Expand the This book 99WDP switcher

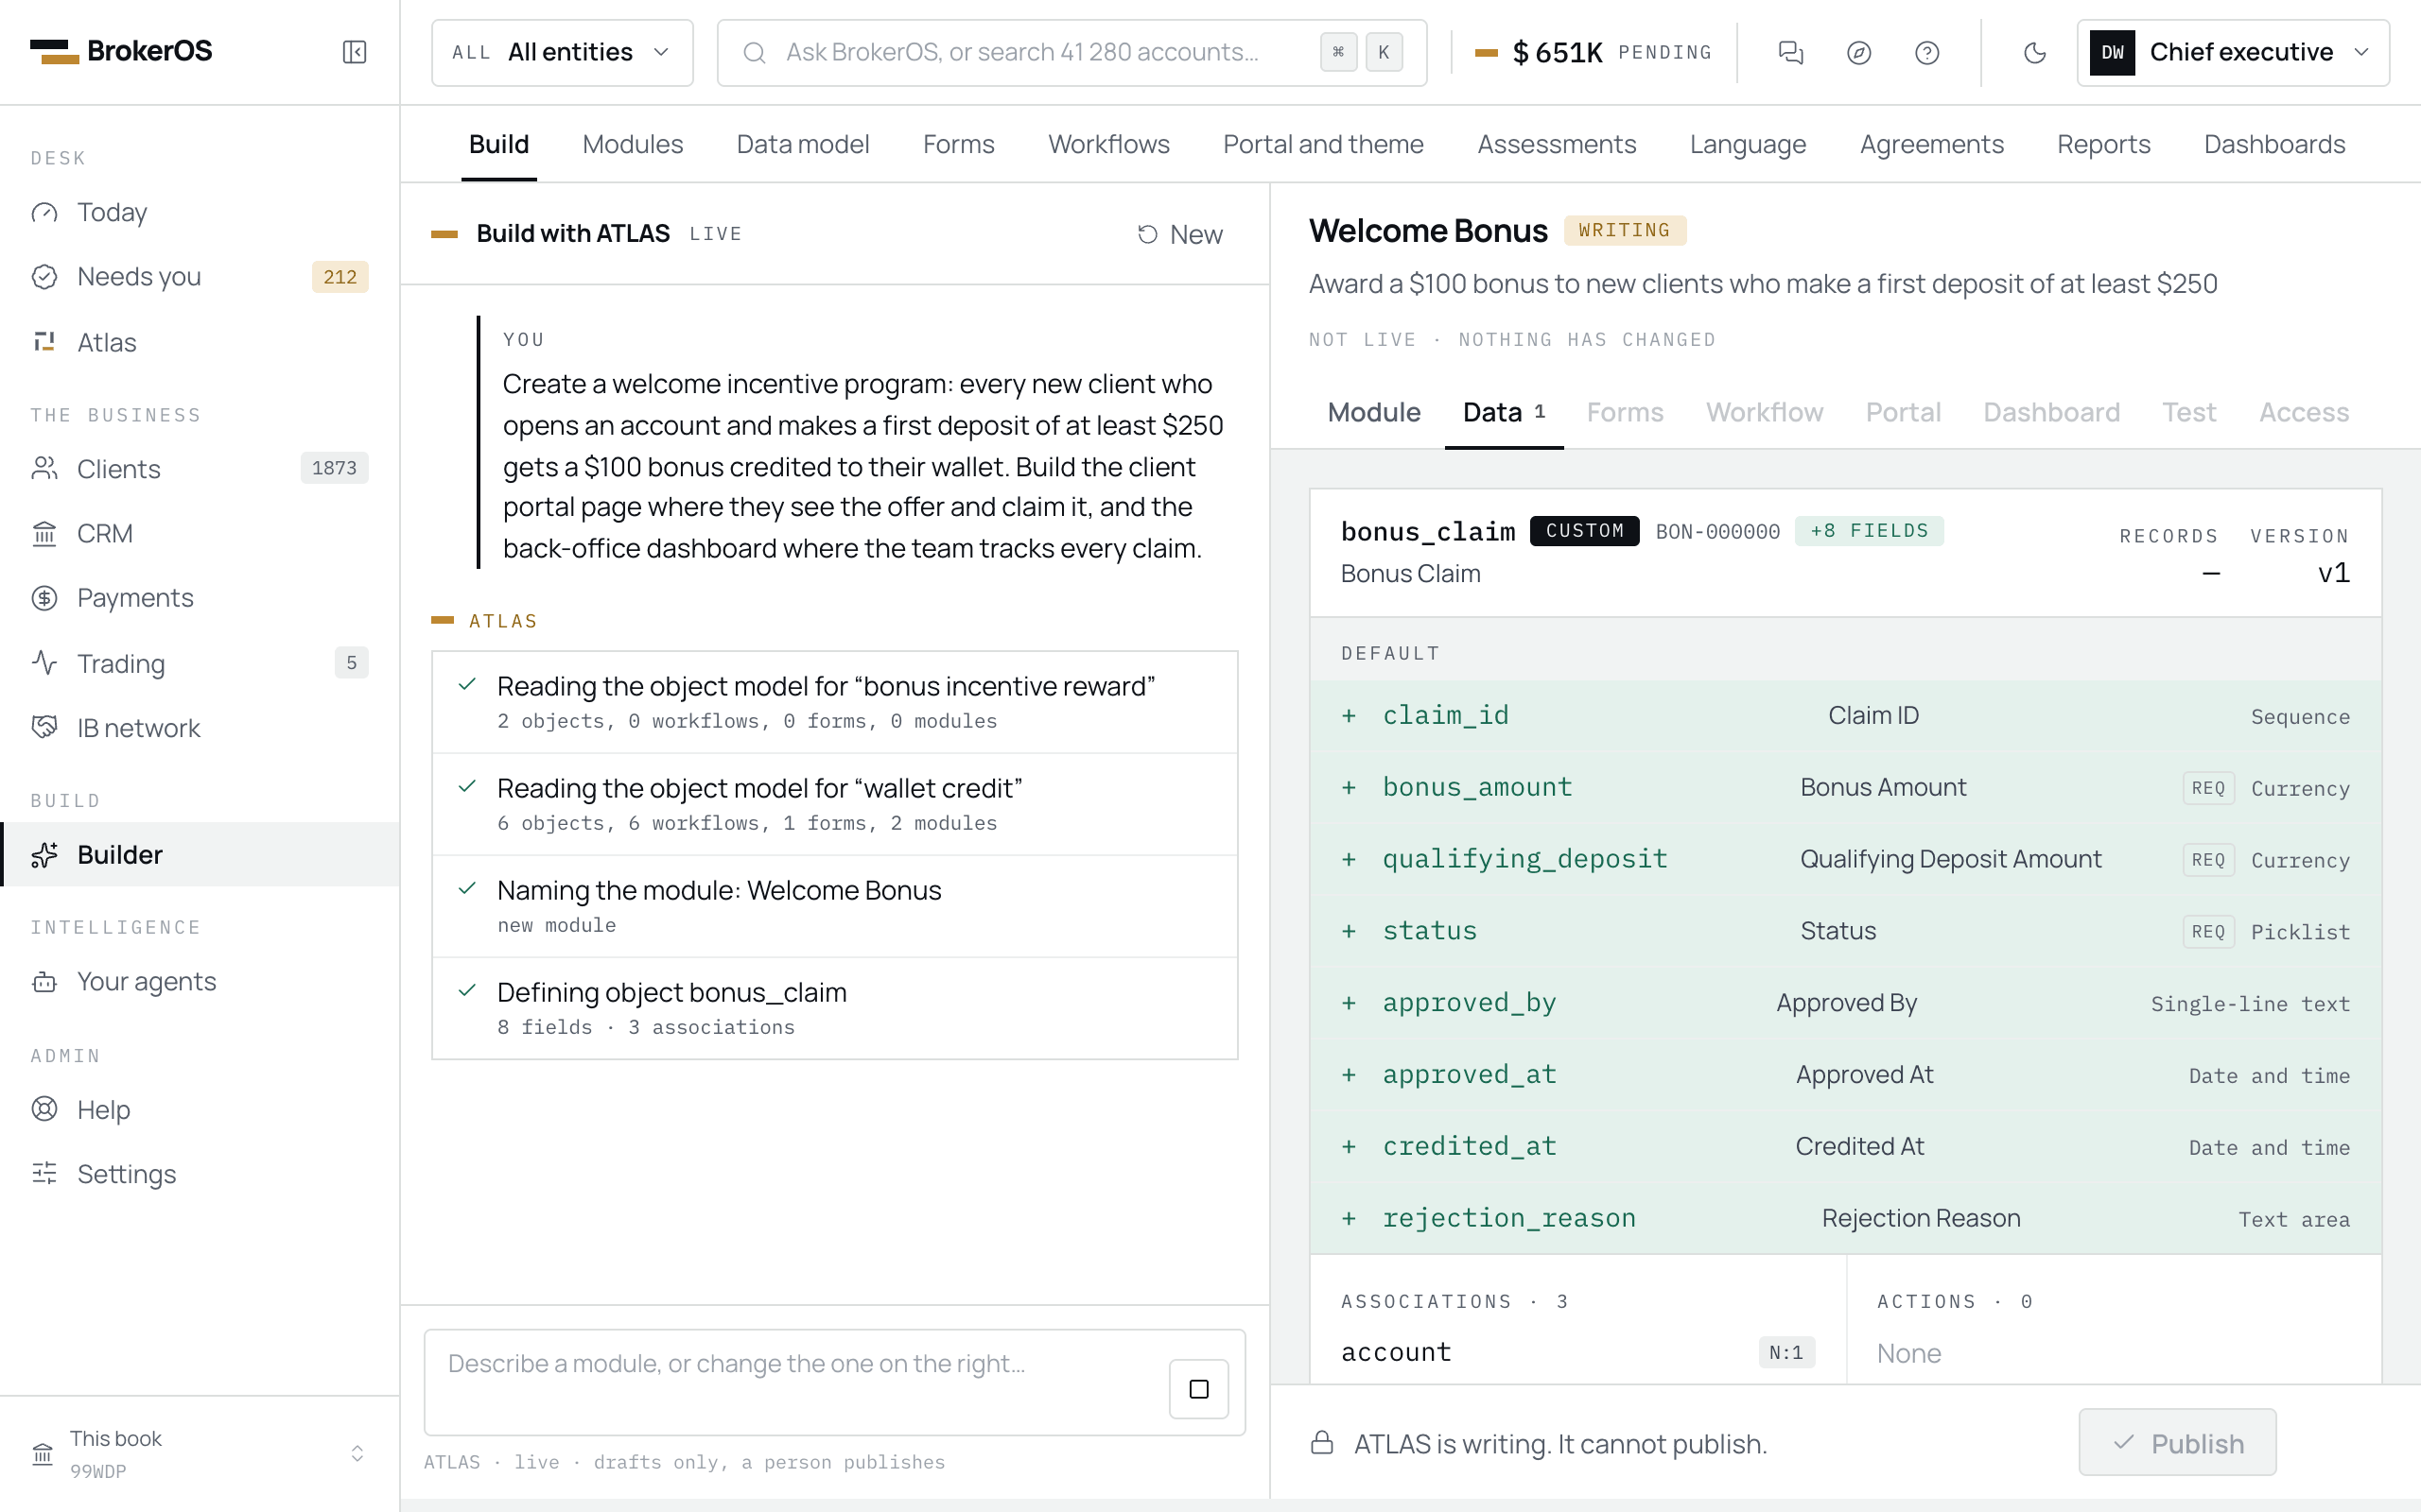200,1453
